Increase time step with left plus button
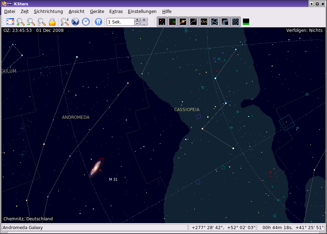Image resolution: width=327 pixels, height=234 pixels. tap(137, 20)
